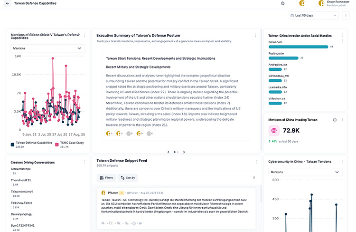Open Mentions dropdown in Silicon Shield chart
356x232 pixels.
coord(47,48)
